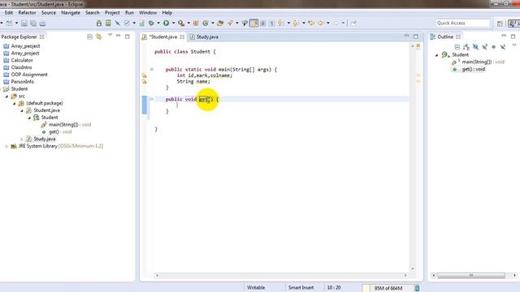Open the Window menu
Image resolution: width=520 pixels, height=292 pixels.
(x=148, y=13)
